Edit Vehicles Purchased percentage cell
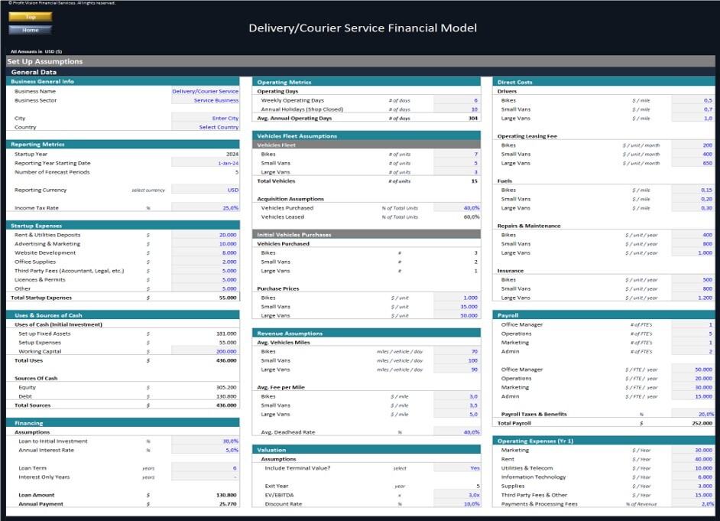Screen dimensions: 720x521 (x=456, y=207)
